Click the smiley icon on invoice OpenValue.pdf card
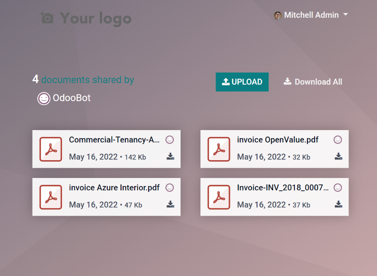The height and width of the screenshot is (276, 377). click(338, 140)
